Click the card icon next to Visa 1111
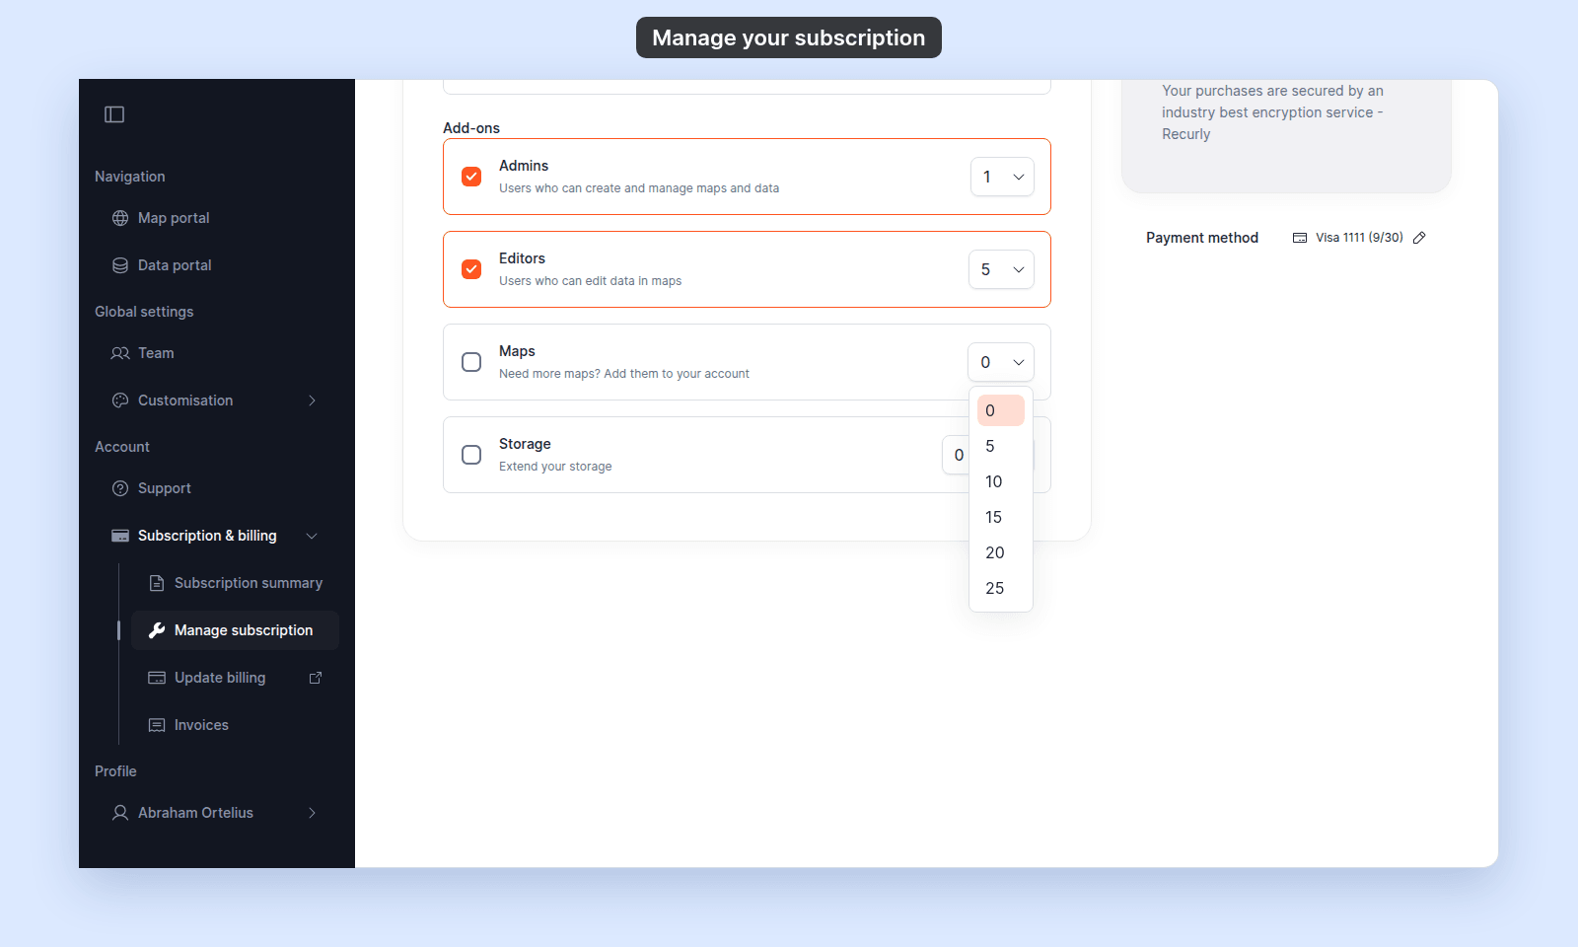 click(1300, 238)
